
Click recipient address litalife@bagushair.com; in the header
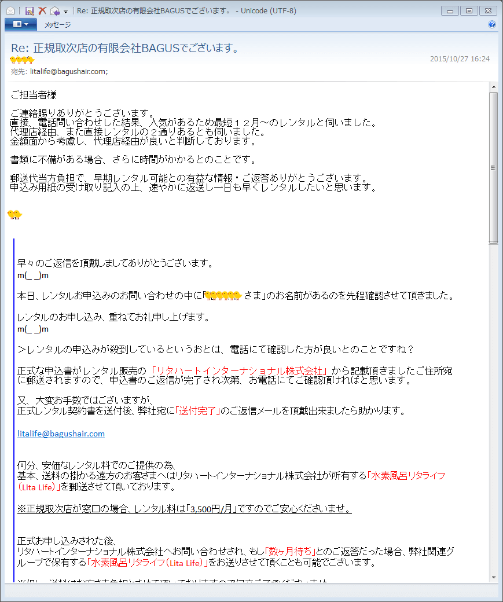coord(69,71)
